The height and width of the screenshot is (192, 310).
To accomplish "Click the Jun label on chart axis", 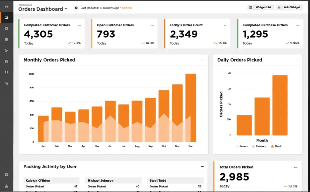I will [110, 146].
